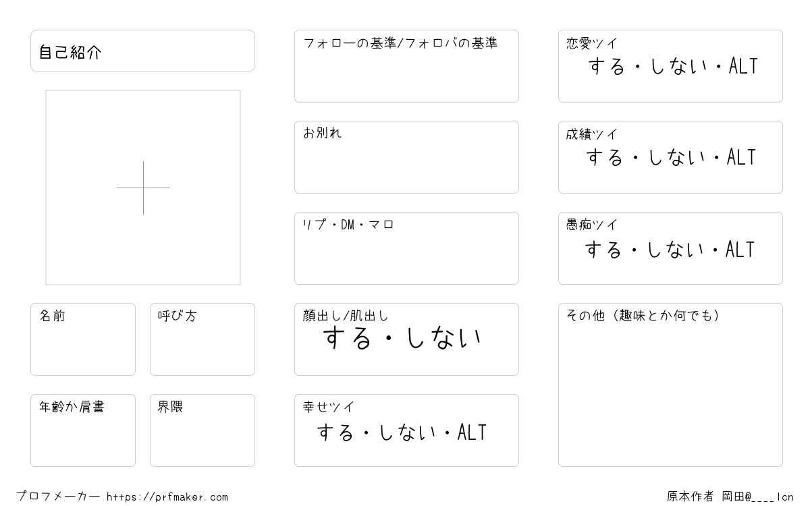Choose する・しない・ALT under 愚痴ツイ

point(670,250)
